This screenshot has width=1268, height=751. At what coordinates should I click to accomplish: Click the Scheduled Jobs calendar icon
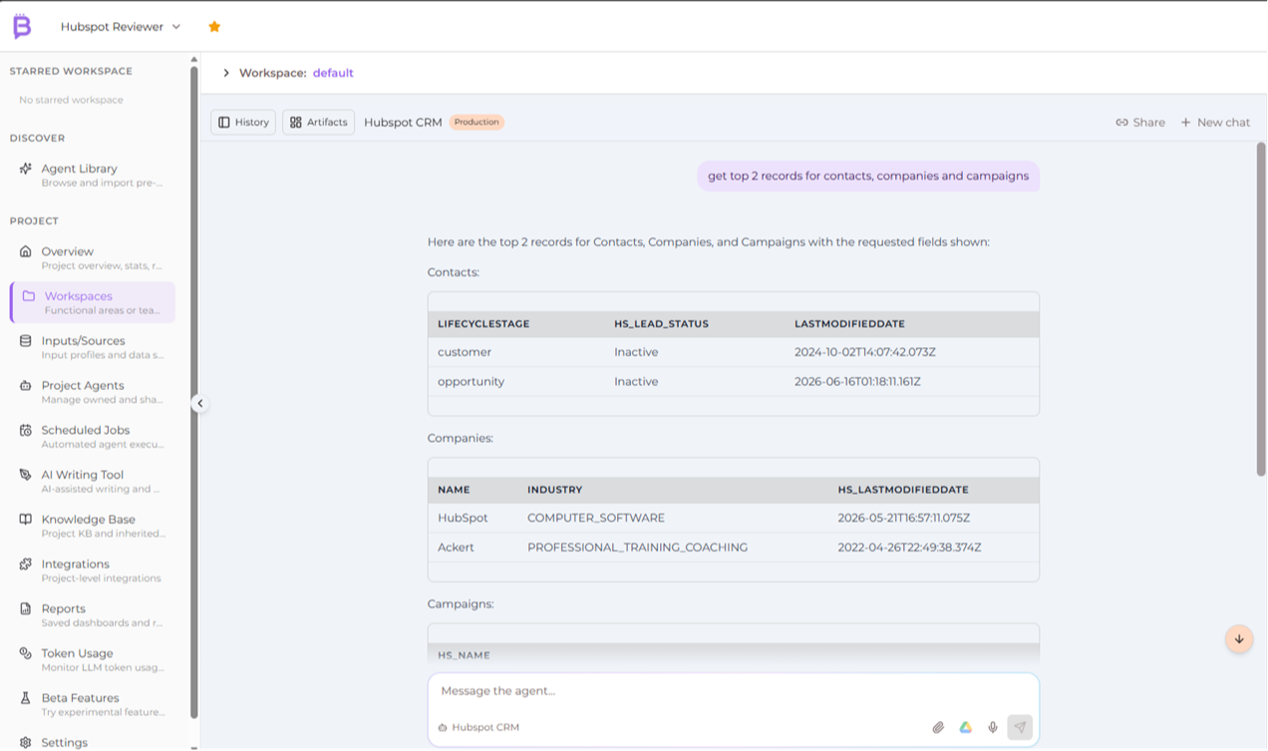[x=26, y=431]
